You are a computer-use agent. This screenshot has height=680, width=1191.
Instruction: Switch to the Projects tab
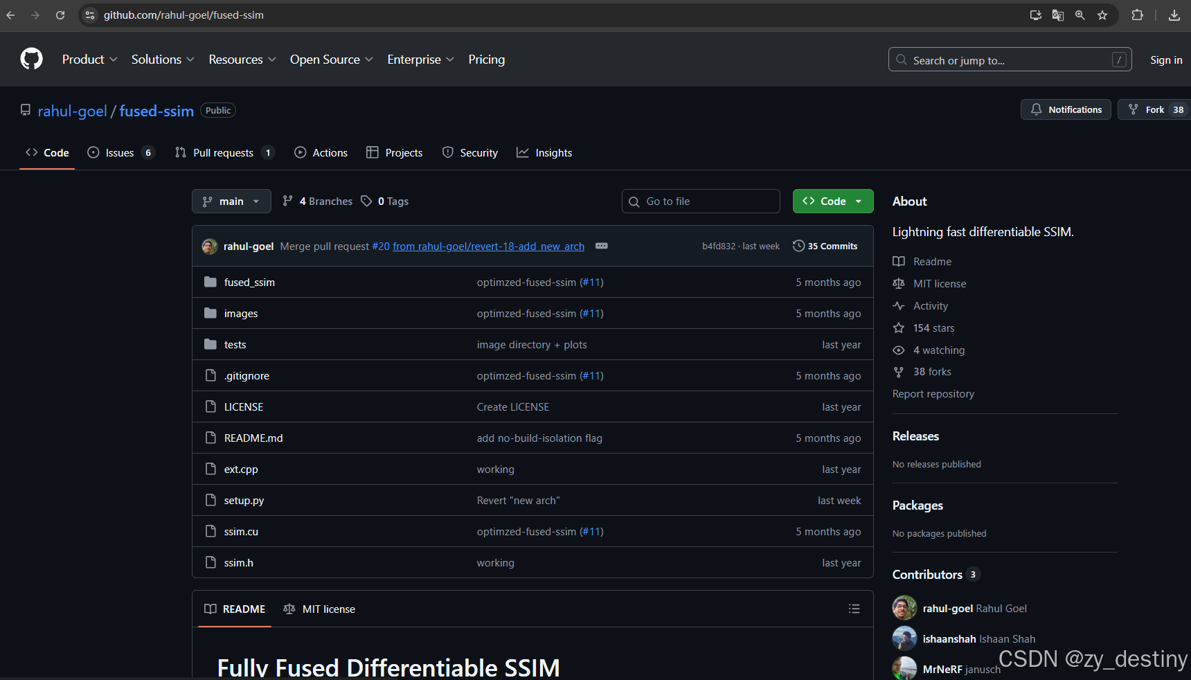tap(395, 152)
